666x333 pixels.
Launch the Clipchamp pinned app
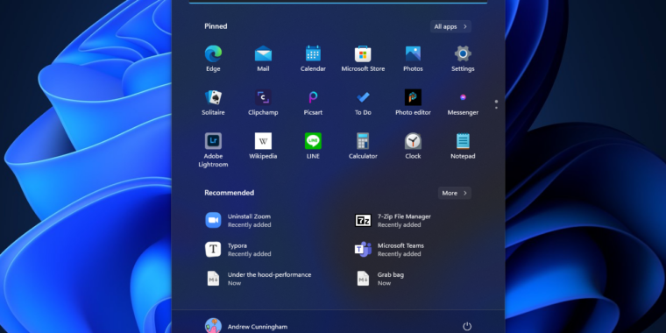[x=263, y=103]
